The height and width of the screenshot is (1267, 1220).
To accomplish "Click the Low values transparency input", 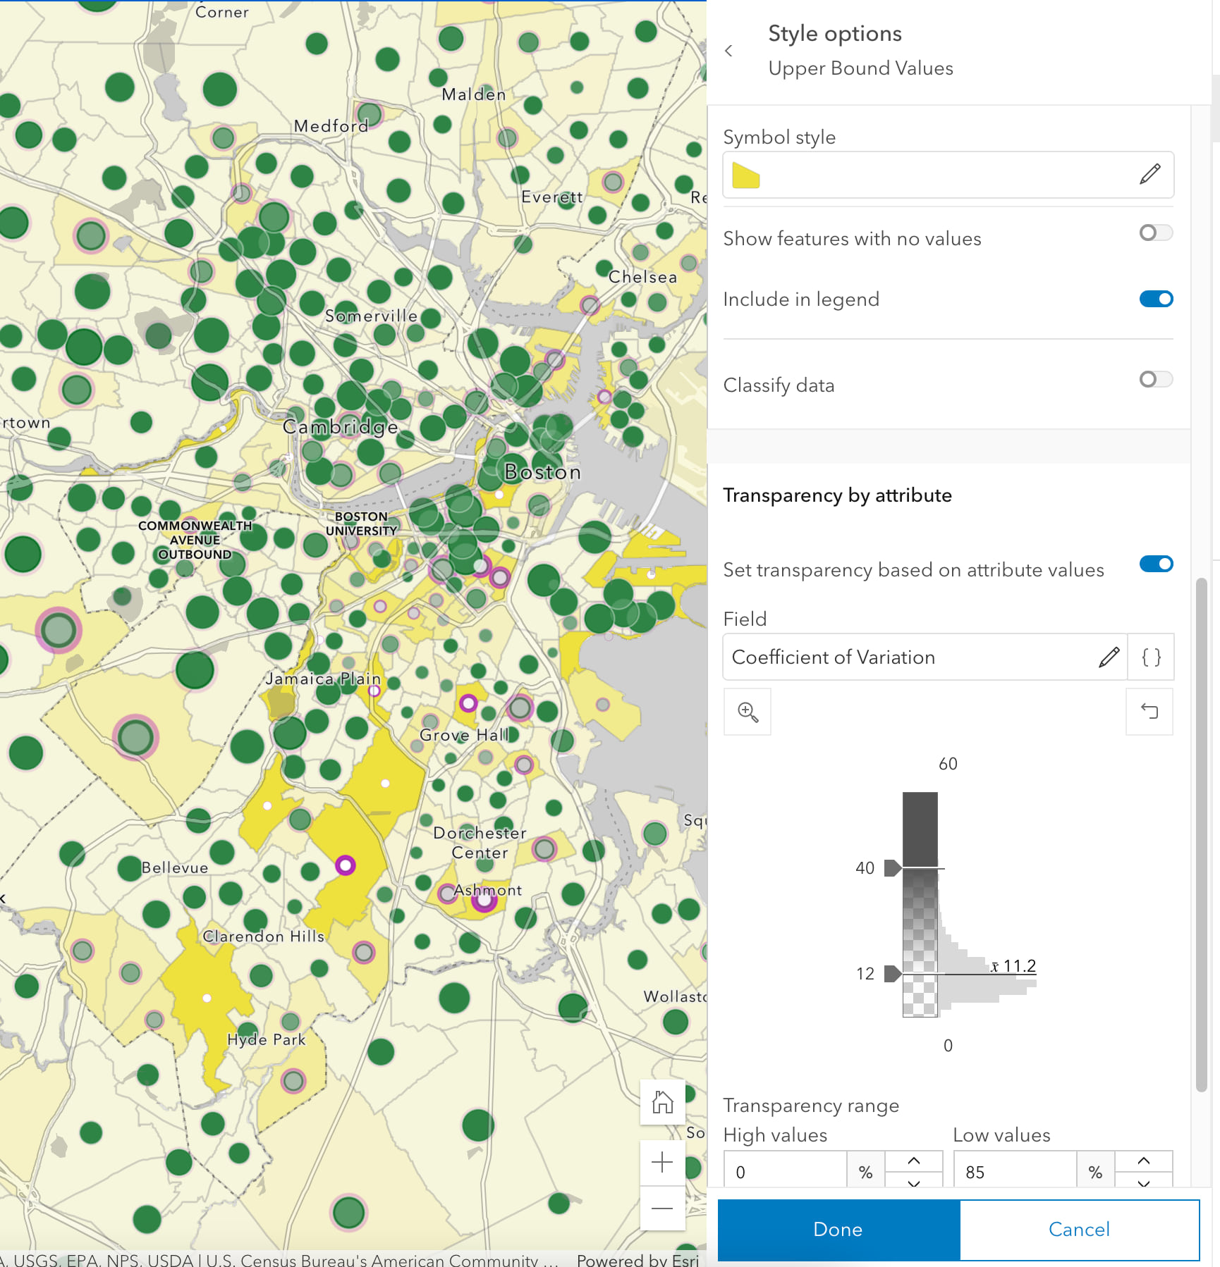I will [1015, 1172].
